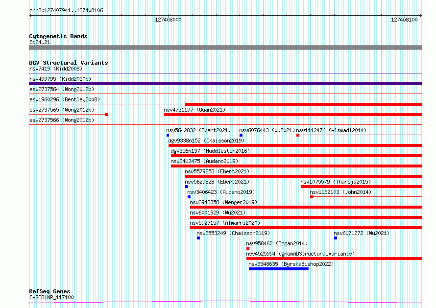Open esv2737564 (Wong2012b) variant label
The image size is (436, 308).
62,89
